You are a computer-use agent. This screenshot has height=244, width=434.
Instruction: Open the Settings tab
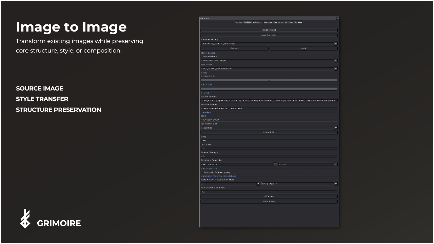tap(298, 22)
